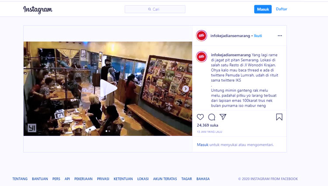Open the post's avatar in the header

(202, 36)
